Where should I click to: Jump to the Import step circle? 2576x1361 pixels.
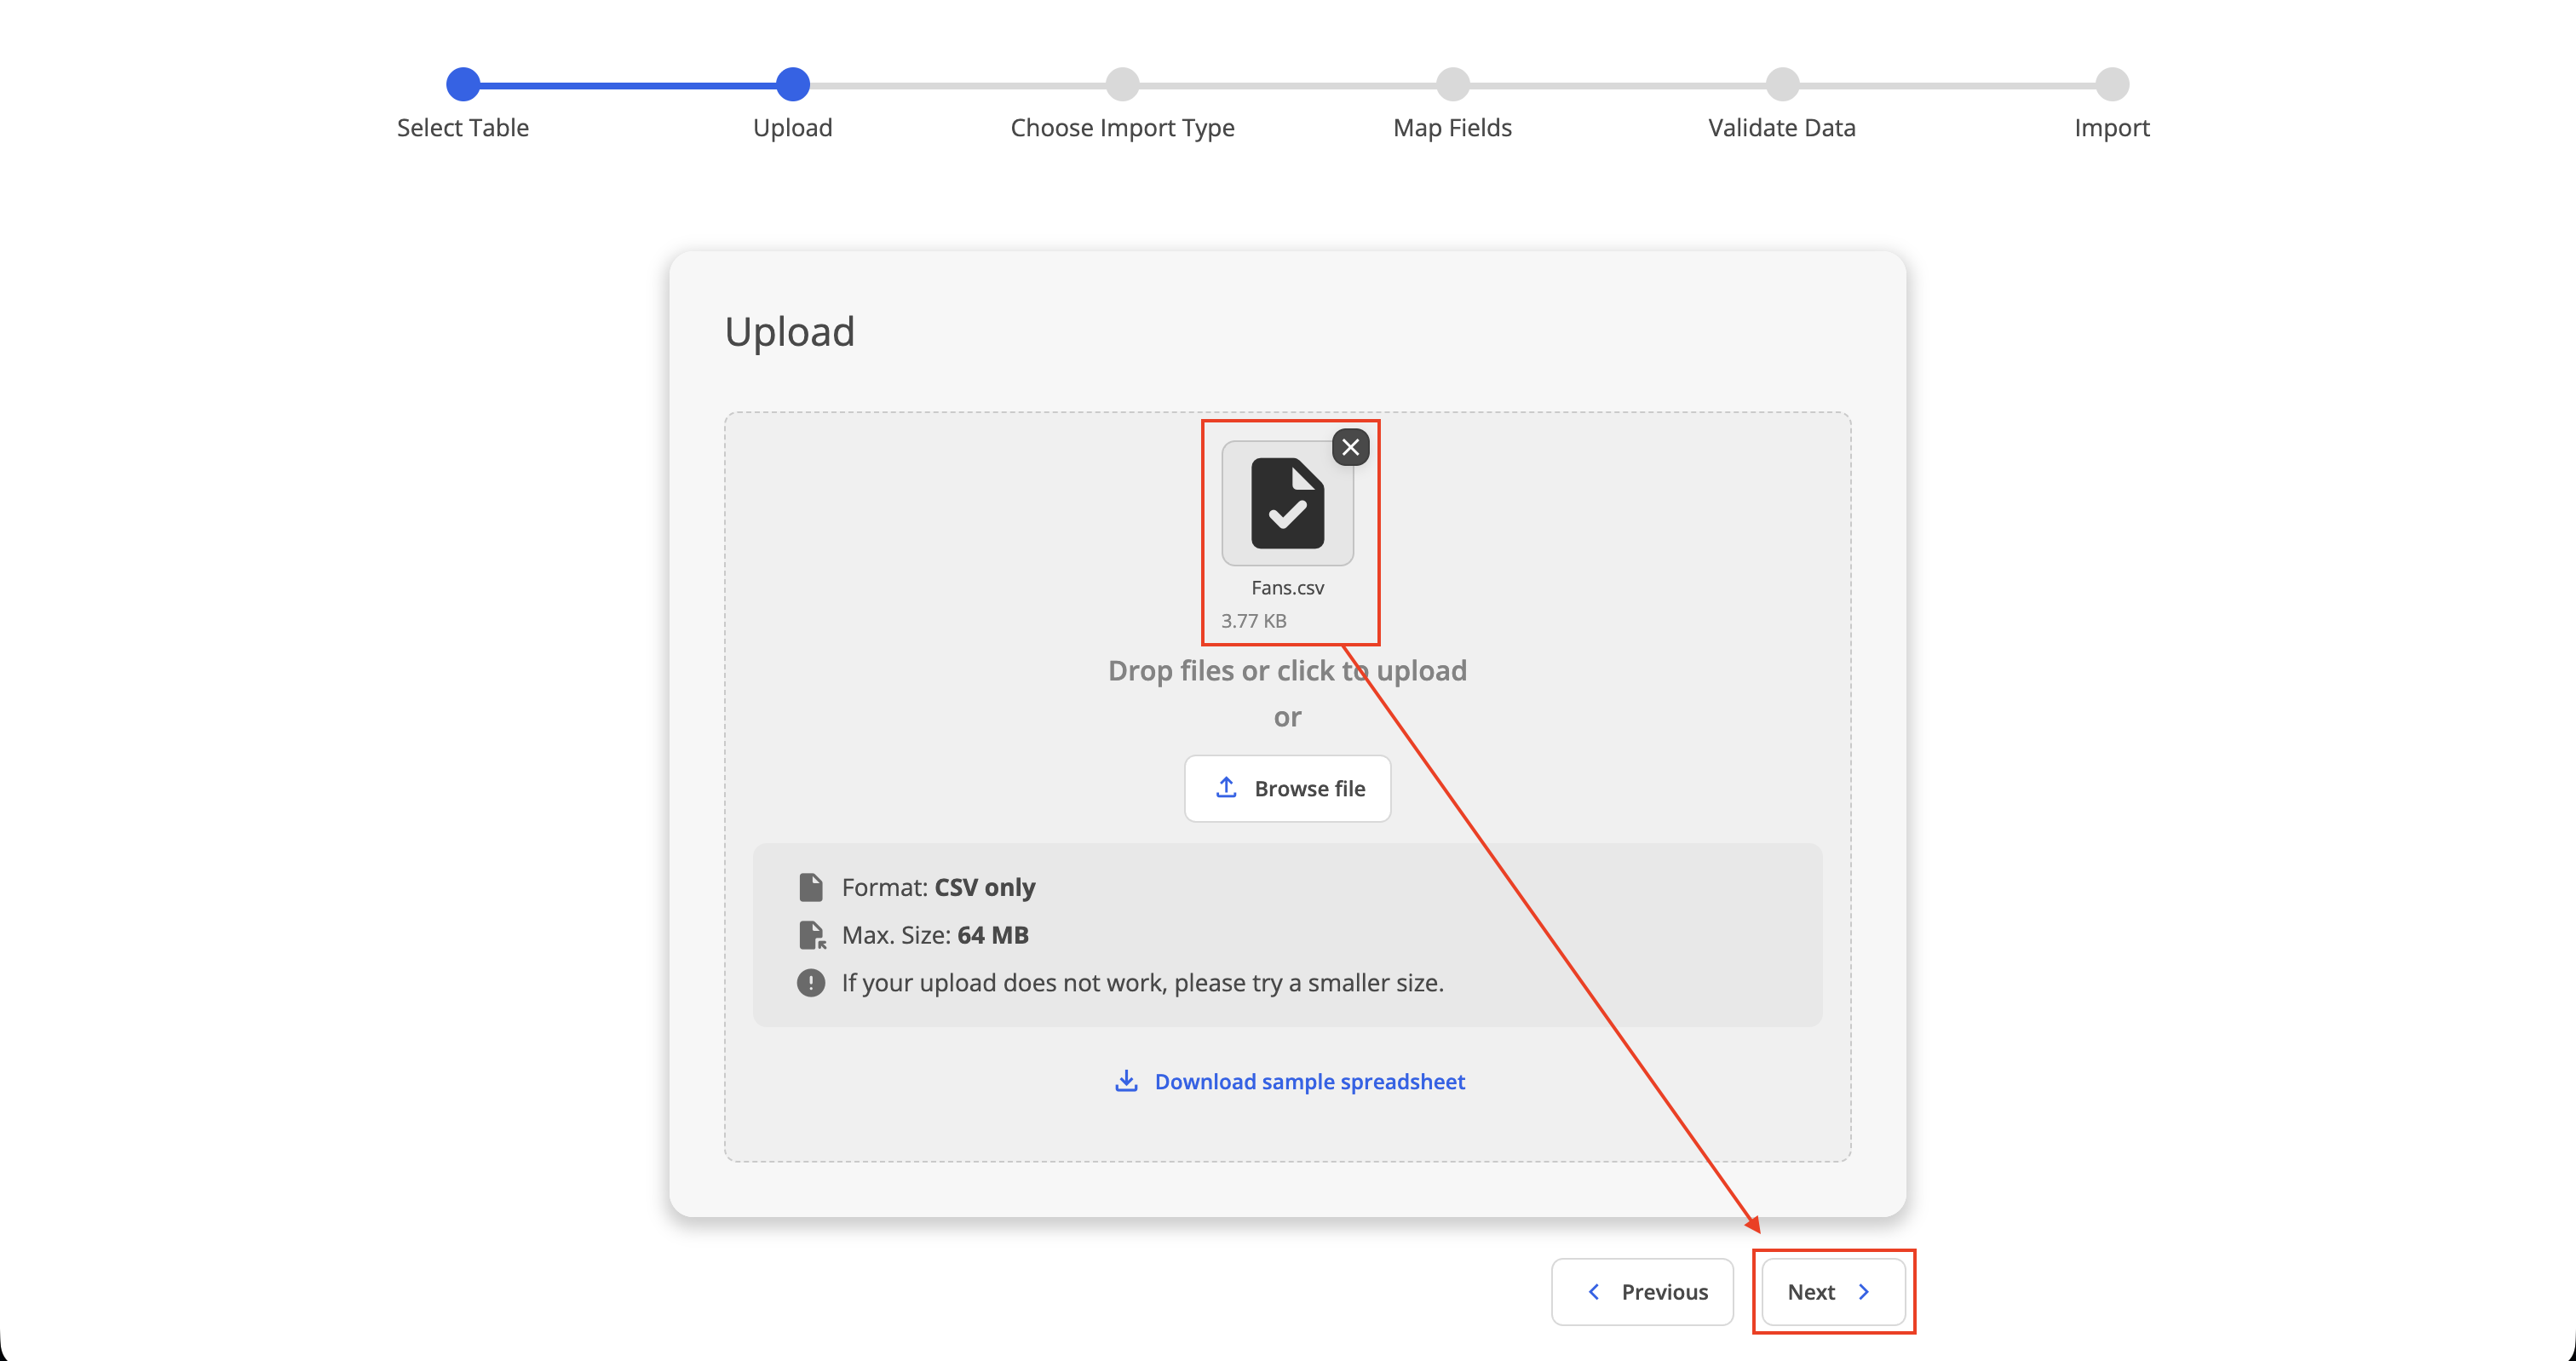tap(2112, 84)
